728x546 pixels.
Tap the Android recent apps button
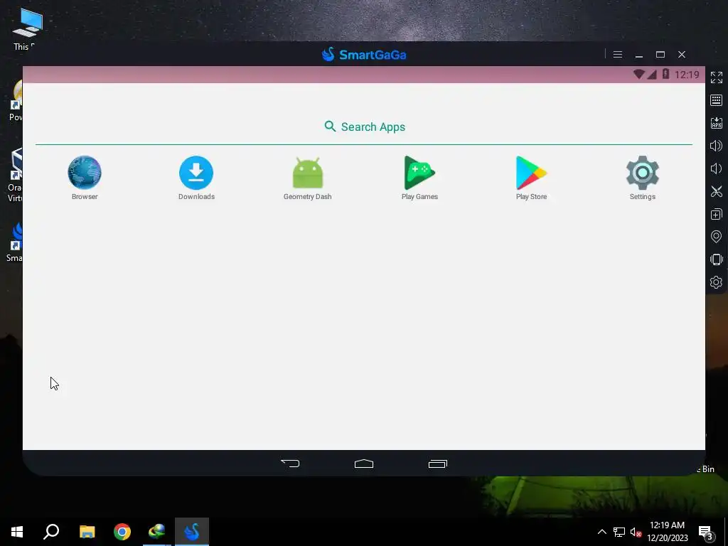[438, 464]
